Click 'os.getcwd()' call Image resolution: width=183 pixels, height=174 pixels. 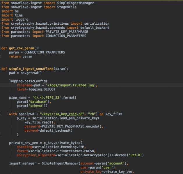coord(31,73)
